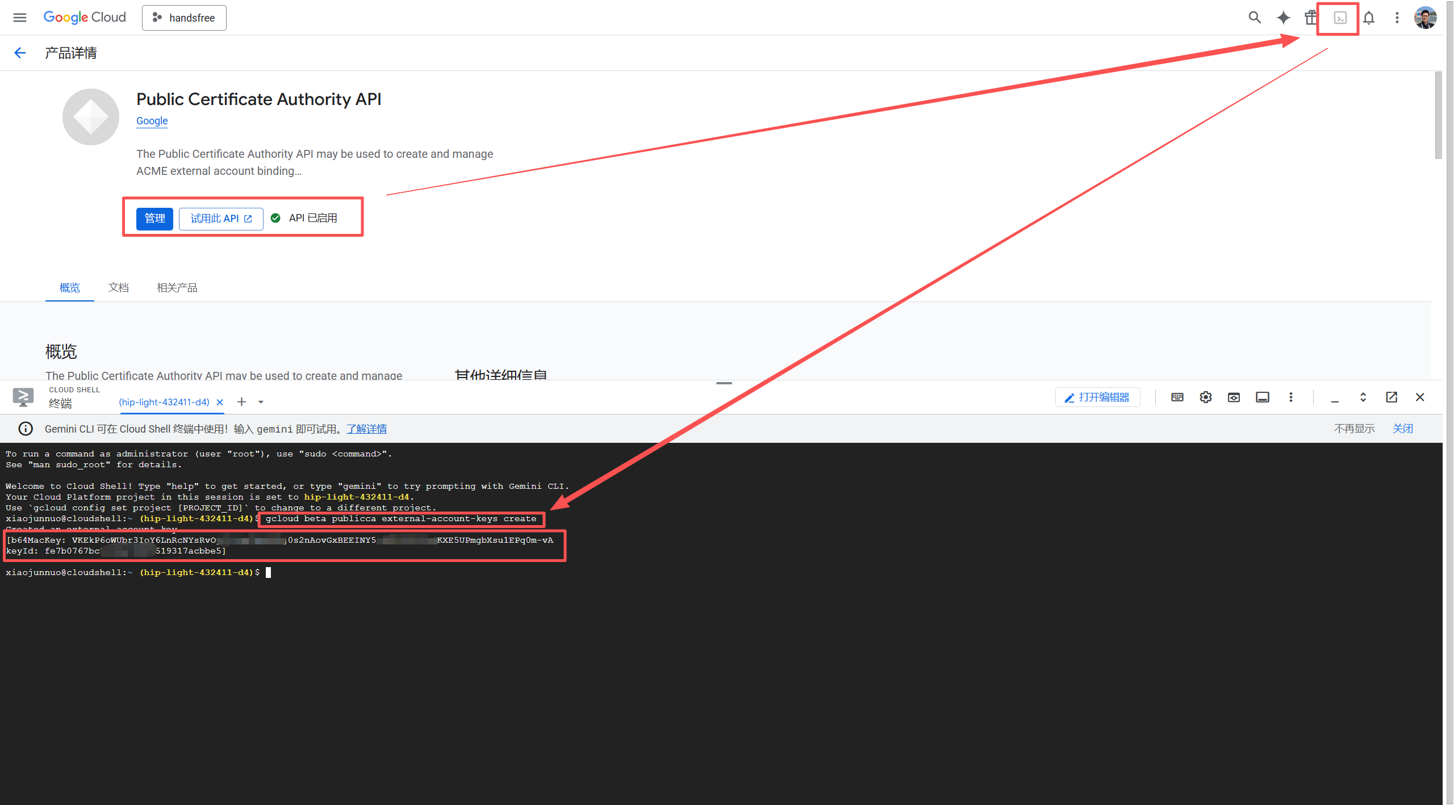Open the Google publisher link
The width and height of the screenshot is (1454, 805).
tap(152, 121)
